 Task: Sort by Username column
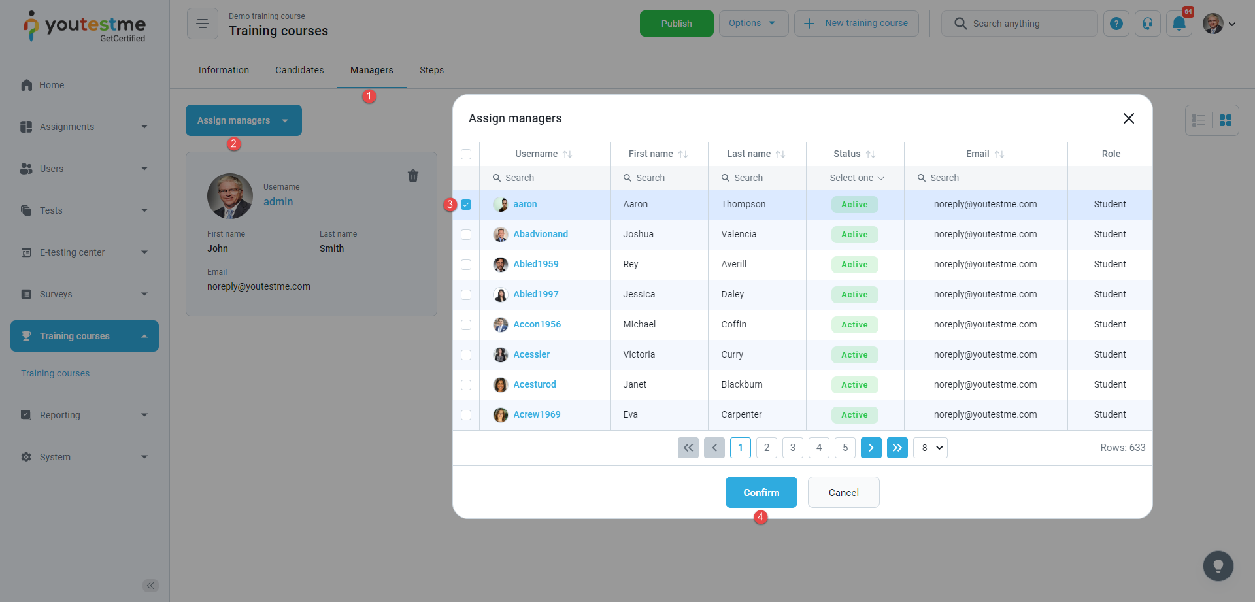pyautogui.click(x=567, y=154)
